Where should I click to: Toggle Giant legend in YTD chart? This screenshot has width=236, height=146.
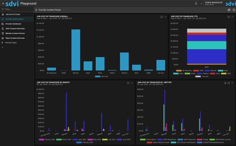(x=223, y=71)
